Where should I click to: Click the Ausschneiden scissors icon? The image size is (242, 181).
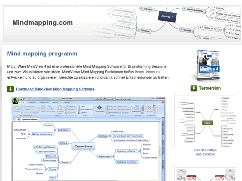(x=22, y=107)
